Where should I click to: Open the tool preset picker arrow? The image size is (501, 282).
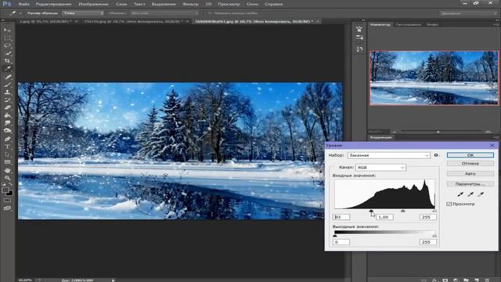click(20, 13)
